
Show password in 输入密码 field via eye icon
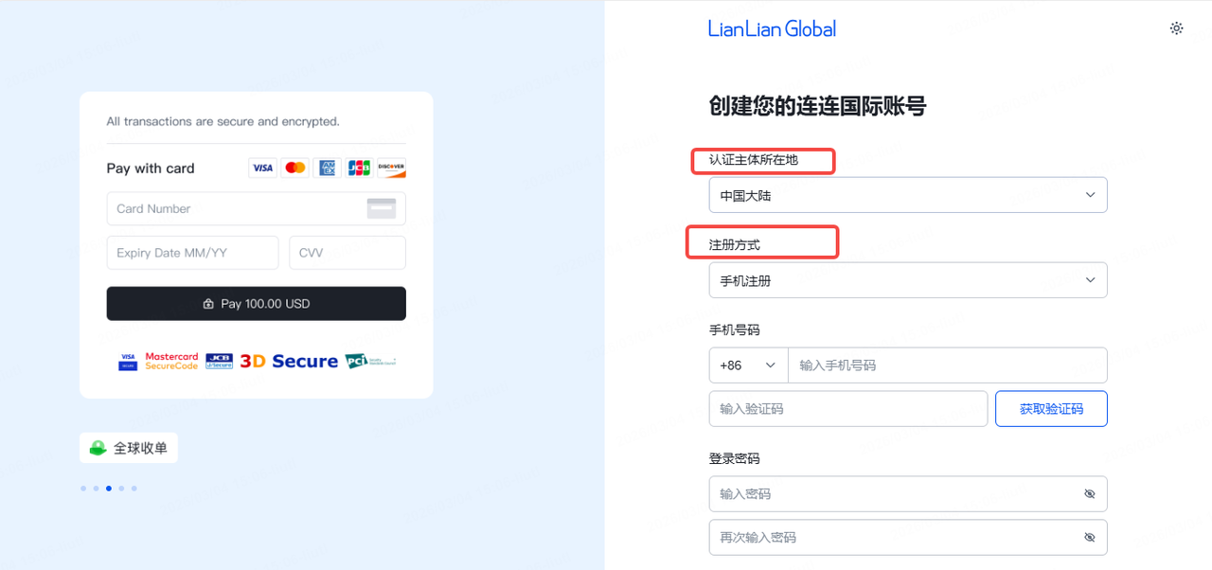pos(1089,493)
